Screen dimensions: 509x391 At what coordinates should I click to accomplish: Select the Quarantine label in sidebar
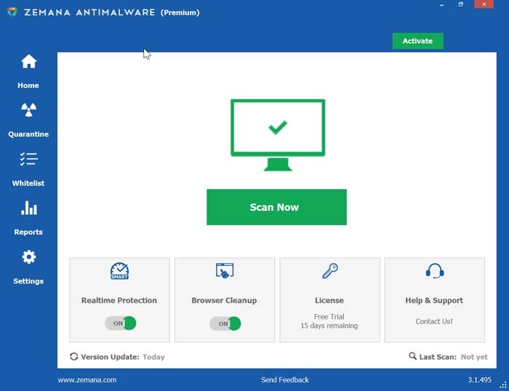(x=28, y=134)
